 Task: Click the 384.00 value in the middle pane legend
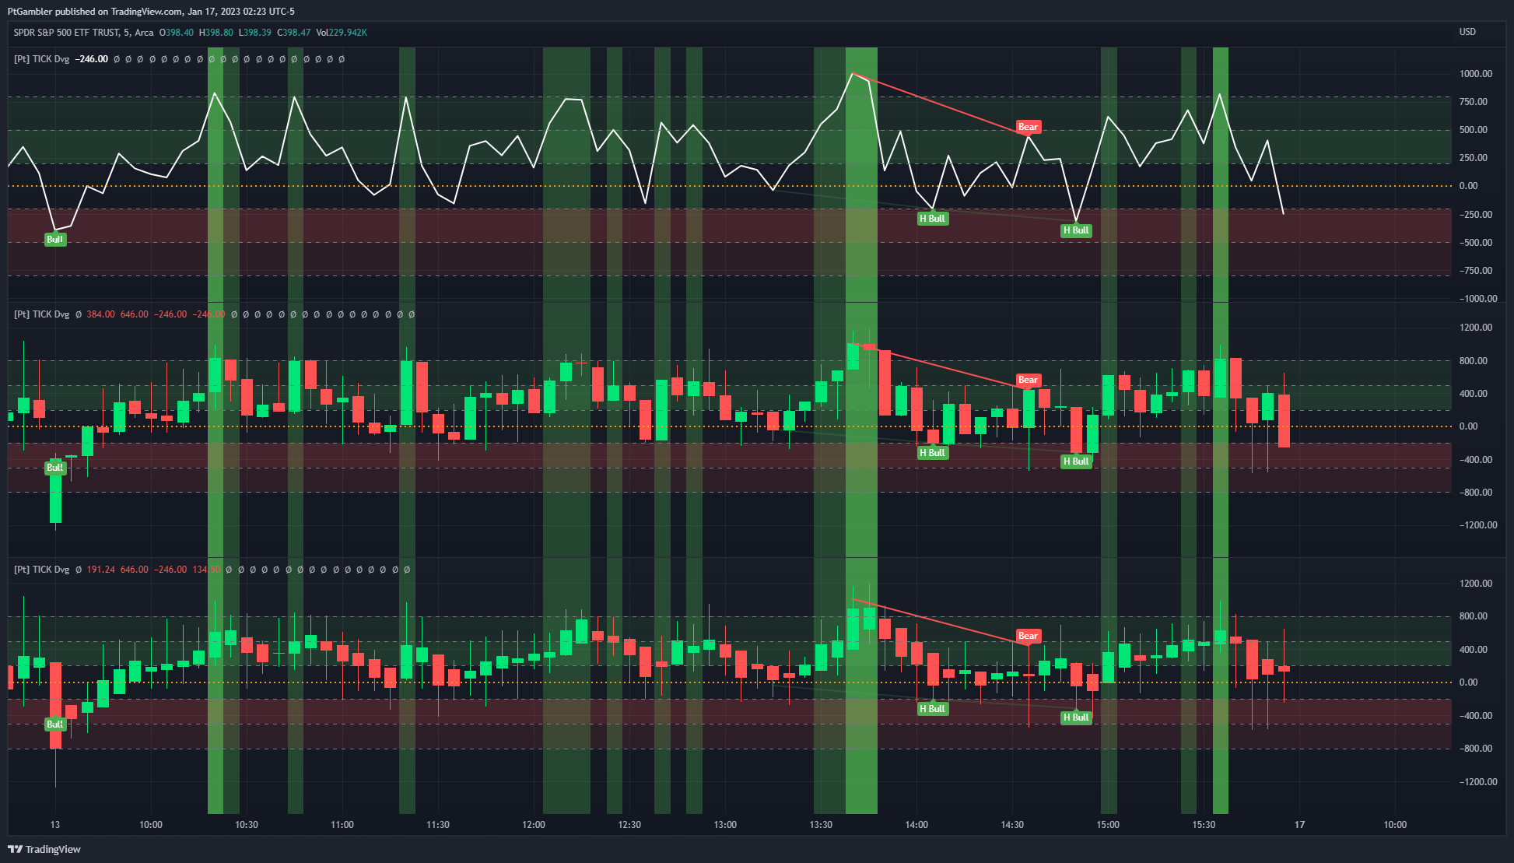click(x=100, y=314)
